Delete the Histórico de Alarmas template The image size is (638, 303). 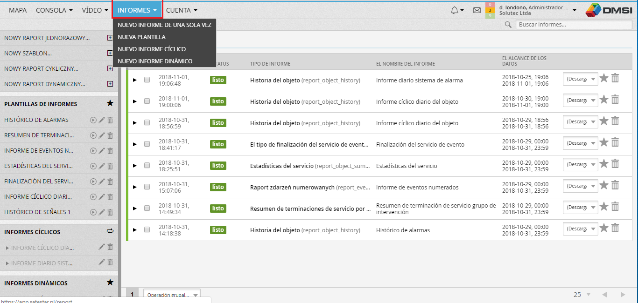click(x=110, y=120)
